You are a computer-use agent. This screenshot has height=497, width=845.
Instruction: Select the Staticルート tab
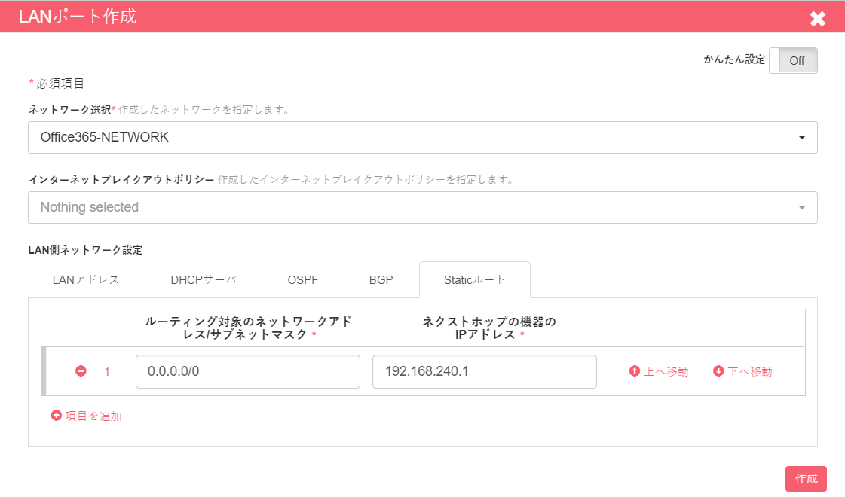tap(474, 279)
